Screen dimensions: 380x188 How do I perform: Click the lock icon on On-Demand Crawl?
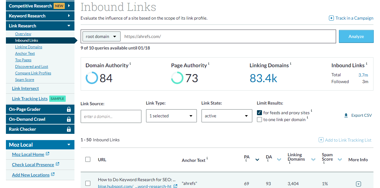point(69,119)
